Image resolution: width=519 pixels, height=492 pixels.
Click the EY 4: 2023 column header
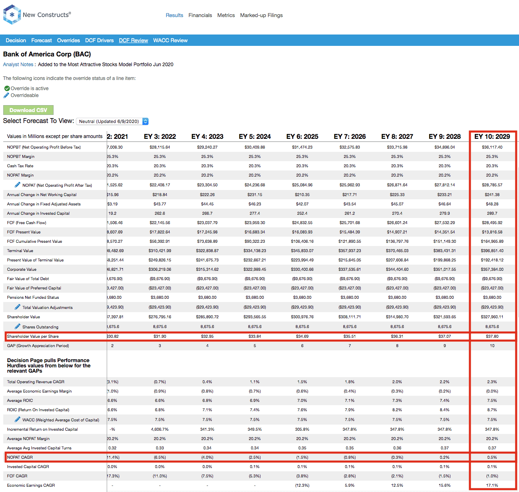pyautogui.click(x=207, y=136)
